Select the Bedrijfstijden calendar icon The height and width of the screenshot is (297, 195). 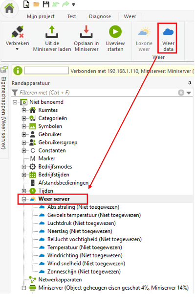(33, 174)
